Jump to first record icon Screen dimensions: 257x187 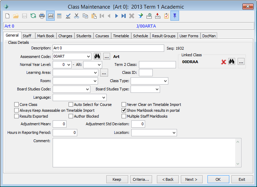pos(102,16)
